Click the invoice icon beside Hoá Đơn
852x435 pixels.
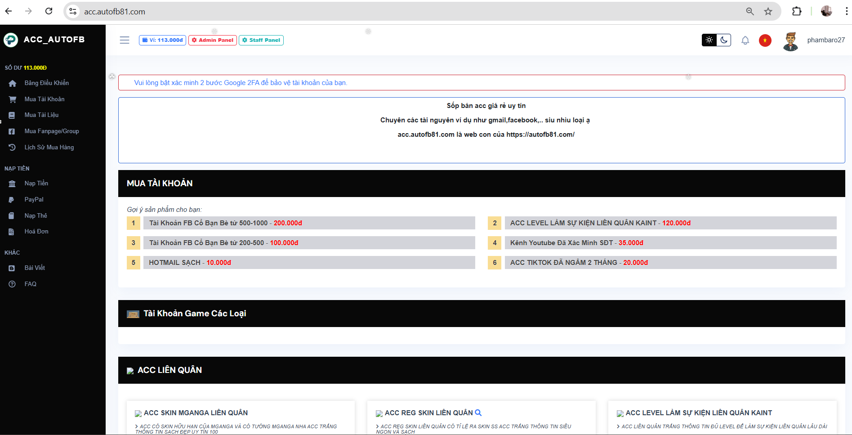12,232
